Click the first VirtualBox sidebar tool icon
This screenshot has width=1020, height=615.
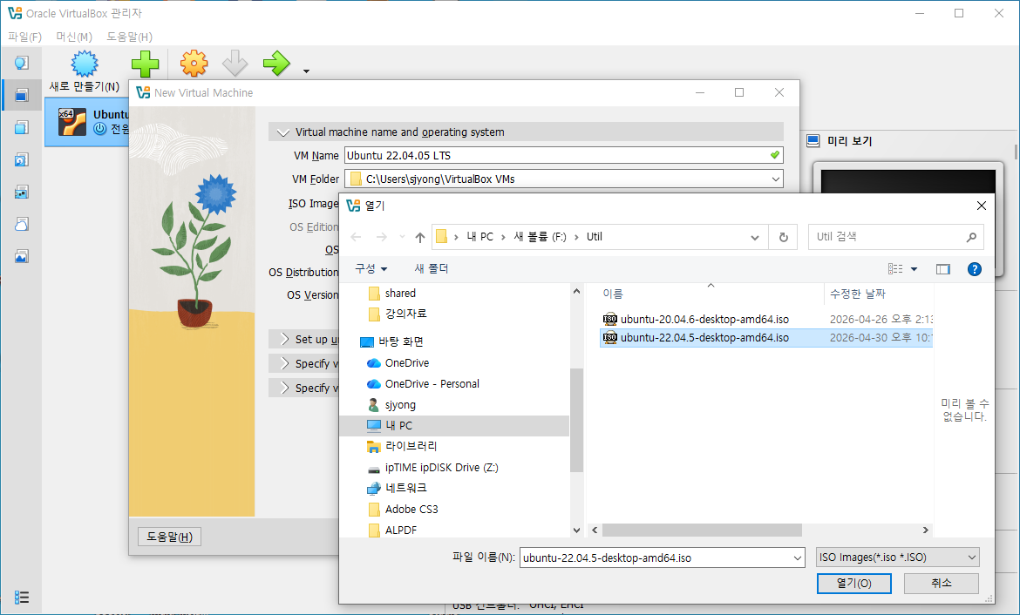(22, 63)
